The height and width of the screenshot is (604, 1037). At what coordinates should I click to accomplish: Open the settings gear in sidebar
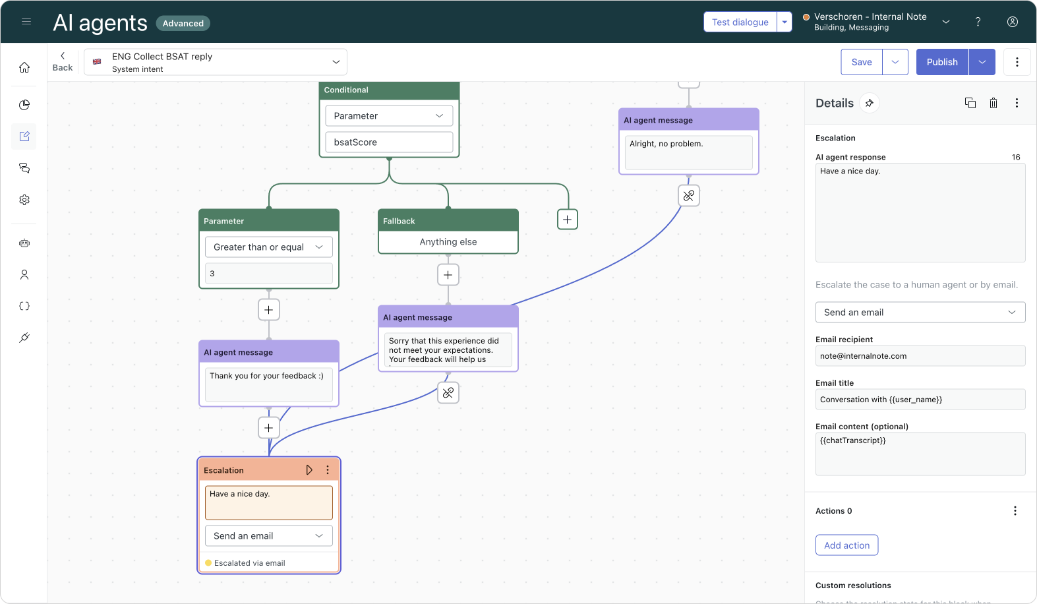[24, 200]
